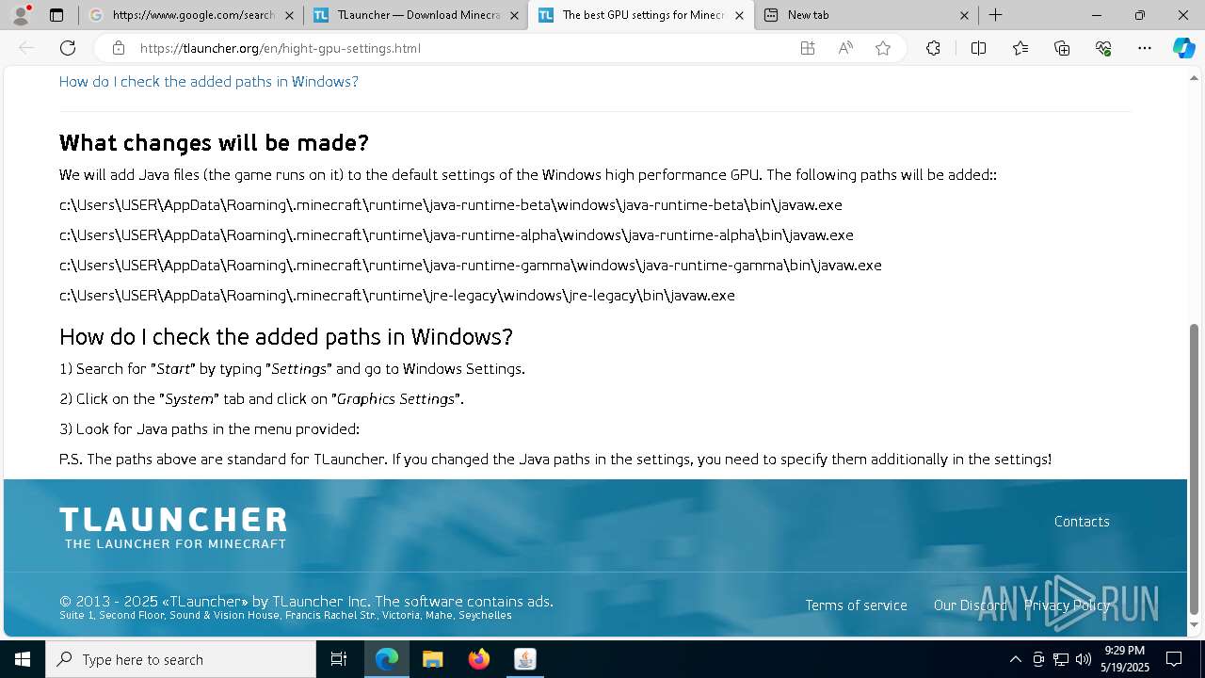This screenshot has height=678, width=1205.
Task: Open Firefox from taskbar
Action: 478,659
